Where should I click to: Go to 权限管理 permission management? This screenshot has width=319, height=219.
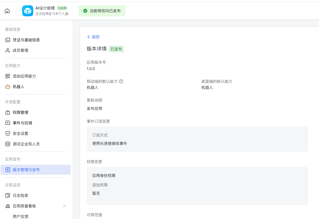[20, 112]
